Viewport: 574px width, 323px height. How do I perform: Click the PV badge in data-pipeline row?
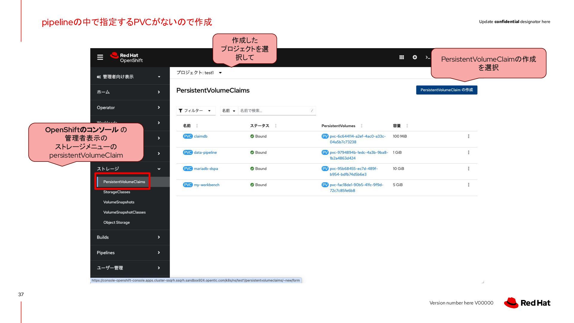coord(325,153)
